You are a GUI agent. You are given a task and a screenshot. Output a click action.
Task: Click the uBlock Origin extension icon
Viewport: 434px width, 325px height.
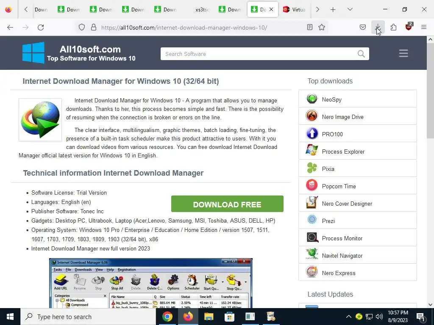(409, 27)
